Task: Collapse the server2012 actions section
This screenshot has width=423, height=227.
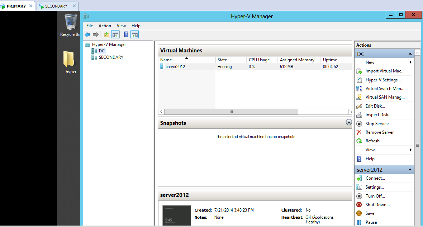Action: coord(410,170)
